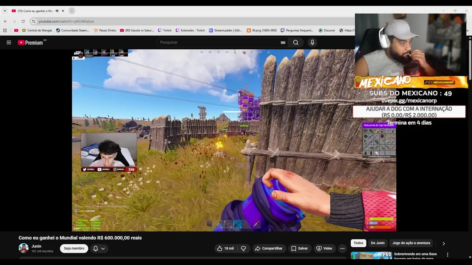Open the StreamLadder bookmark
The width and height of the screenshot is (472, 265).
(x=226, y=30)
